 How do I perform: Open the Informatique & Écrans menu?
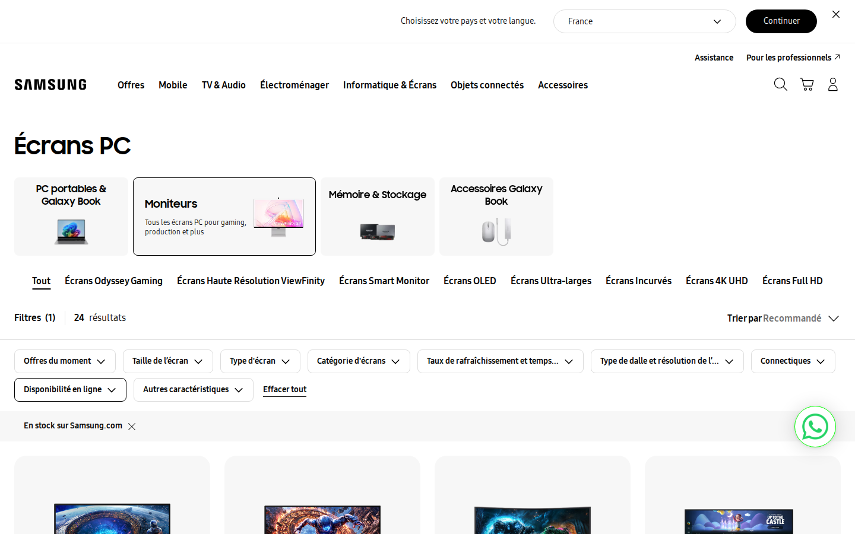[x=389, y=85]
